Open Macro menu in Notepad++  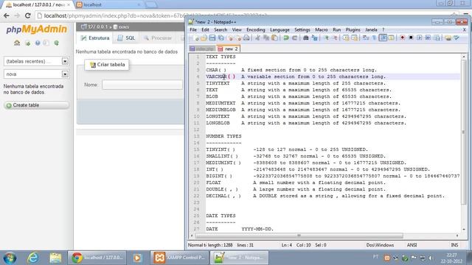click(322, 29)
